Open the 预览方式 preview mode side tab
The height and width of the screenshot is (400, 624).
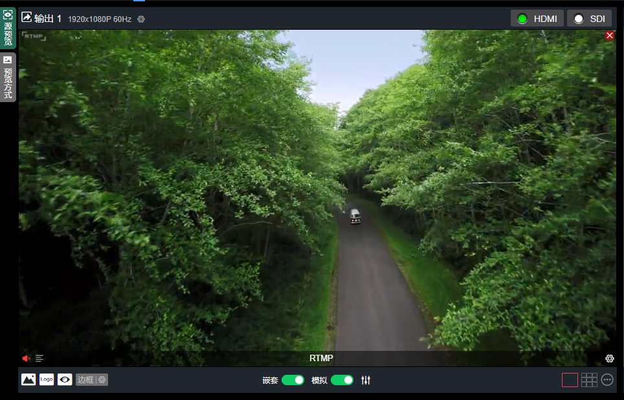[x=8, y=77]
